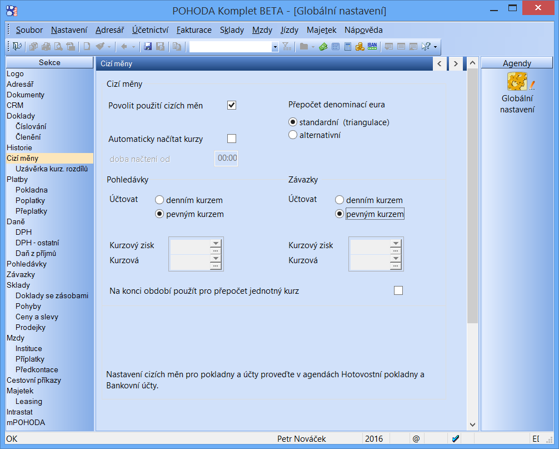The image size is (559, 449).
Task: Go to previous section with left arrow
Action: (440, 63)
